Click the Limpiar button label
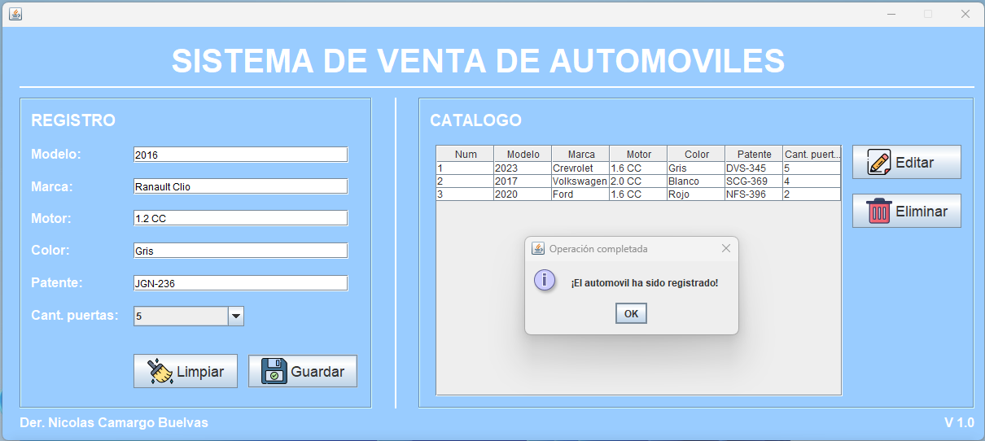 (200, 372)
